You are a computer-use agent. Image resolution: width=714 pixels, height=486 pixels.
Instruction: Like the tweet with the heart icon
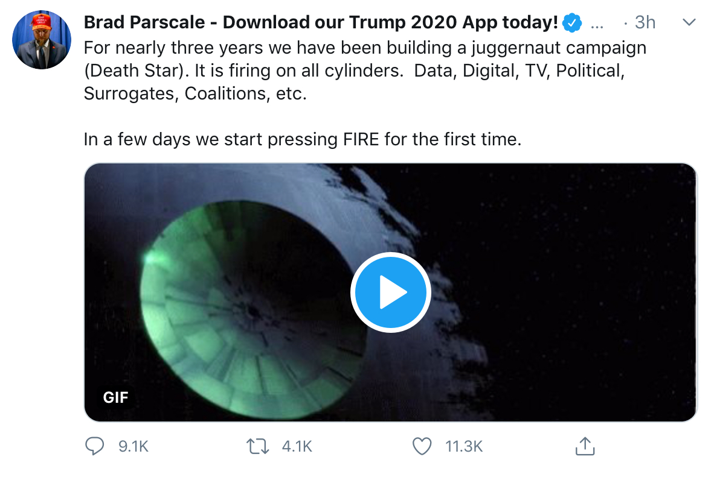pyautogui.click(x=422, y=446)
